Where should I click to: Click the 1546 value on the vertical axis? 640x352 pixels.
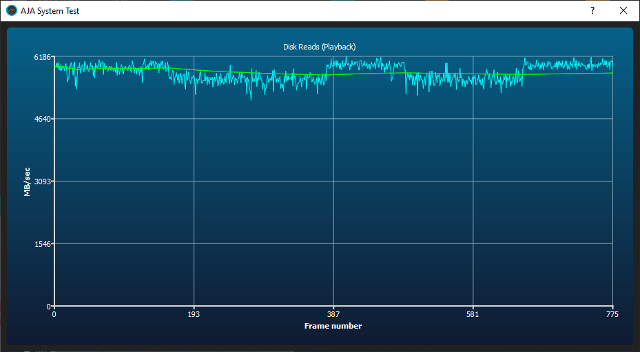click(43, 244)
